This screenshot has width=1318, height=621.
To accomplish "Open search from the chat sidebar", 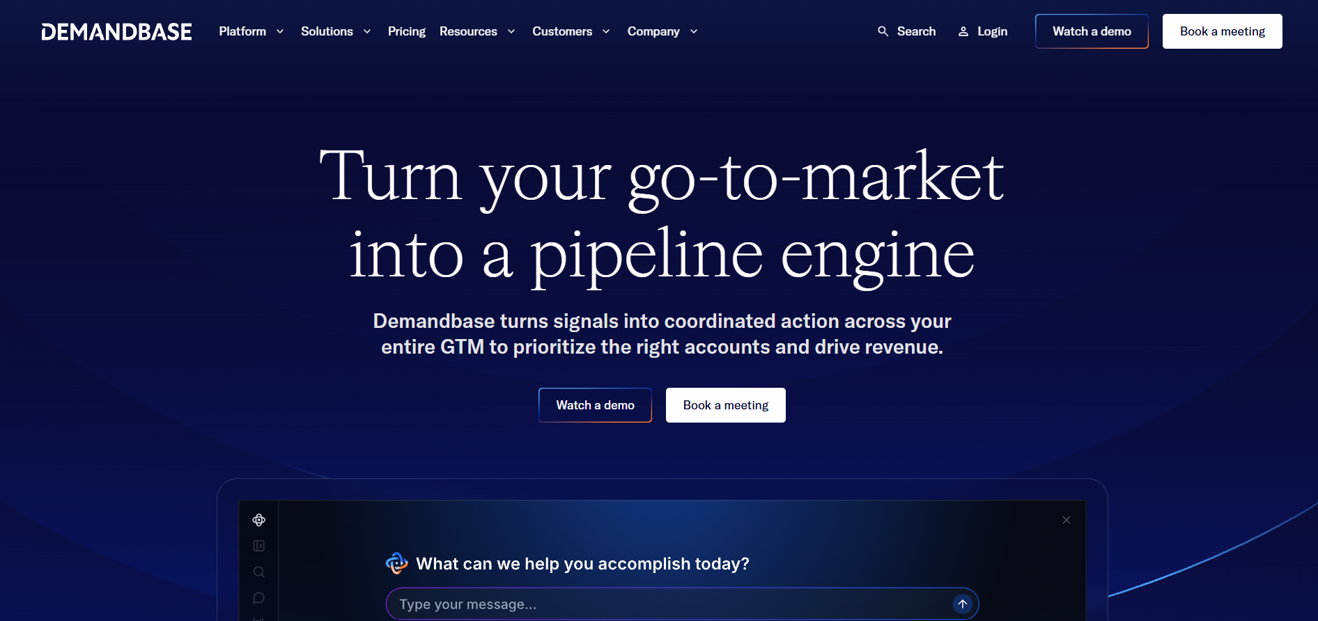I will tap(259, 572).
